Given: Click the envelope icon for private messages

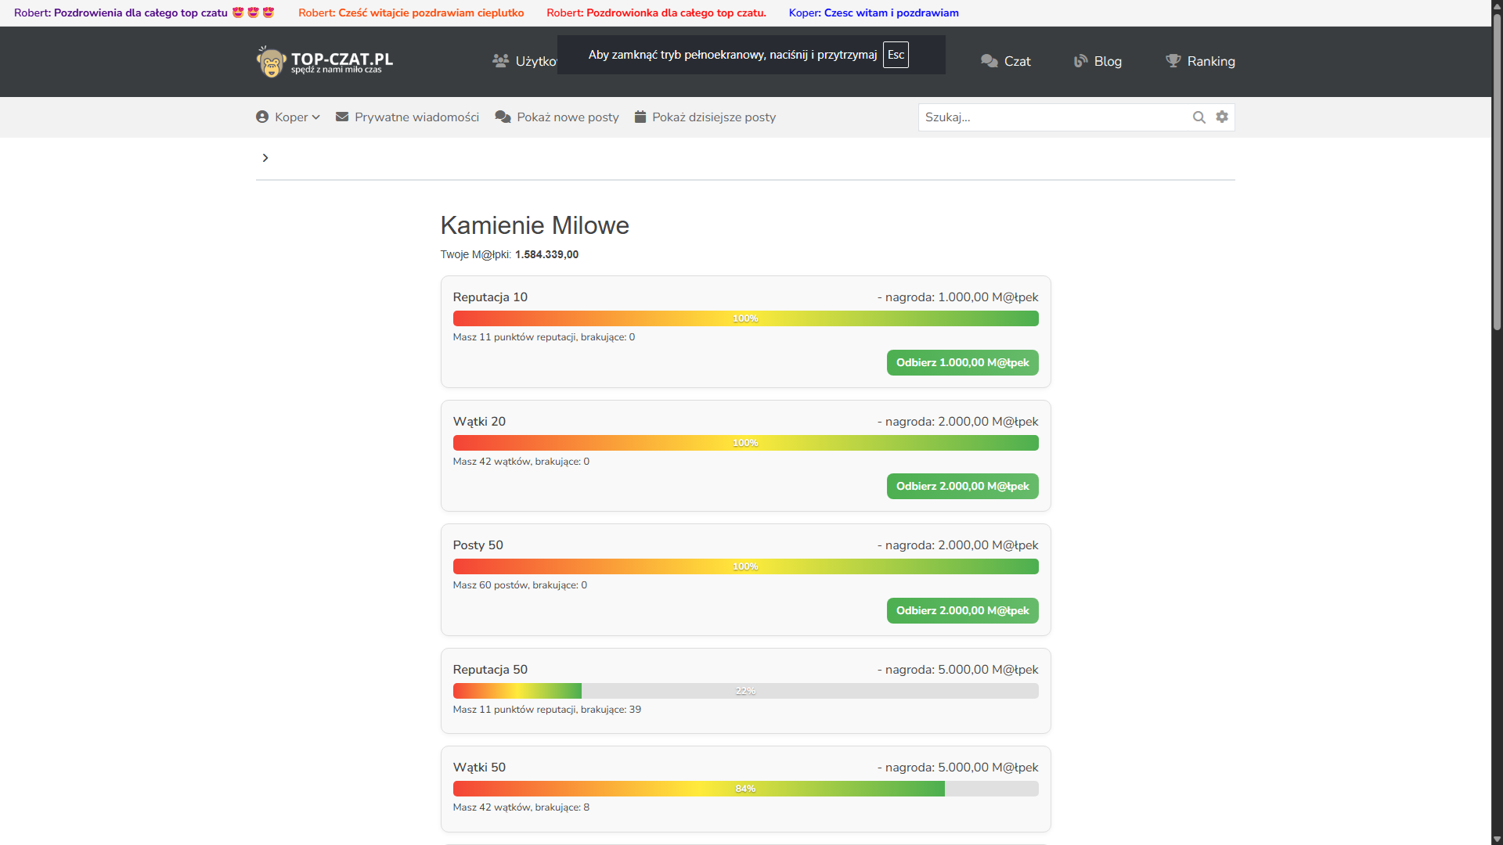Looking at the screenshot, I should point(342,117).
